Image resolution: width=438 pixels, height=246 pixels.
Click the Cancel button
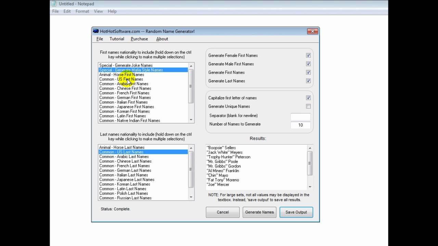pos(223,212)
